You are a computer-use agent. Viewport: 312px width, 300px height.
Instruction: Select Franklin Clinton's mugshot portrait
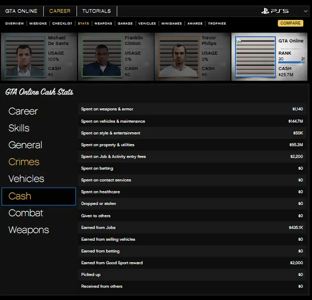[102, 57]
